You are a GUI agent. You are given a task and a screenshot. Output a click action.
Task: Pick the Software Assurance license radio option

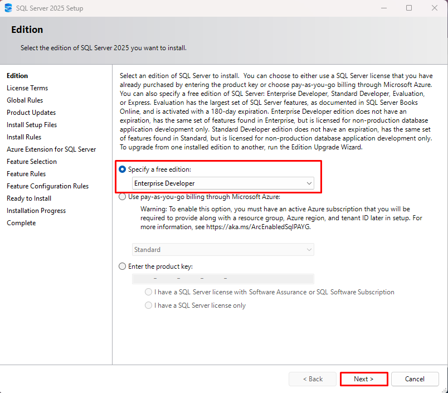148,292
